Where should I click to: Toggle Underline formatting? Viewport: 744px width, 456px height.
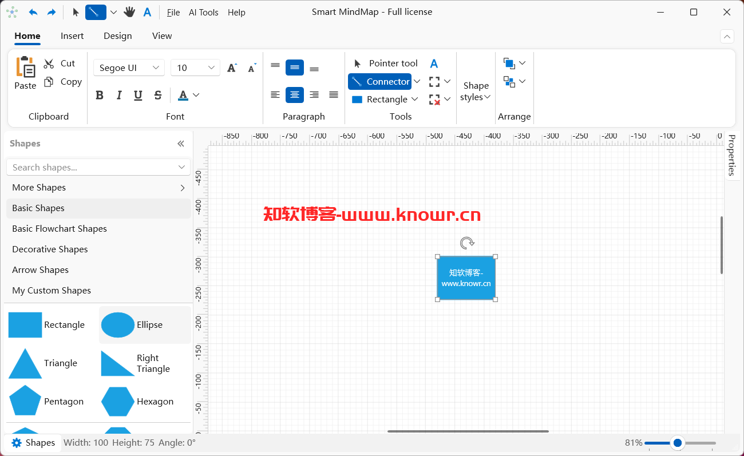(x=138, y=95)
